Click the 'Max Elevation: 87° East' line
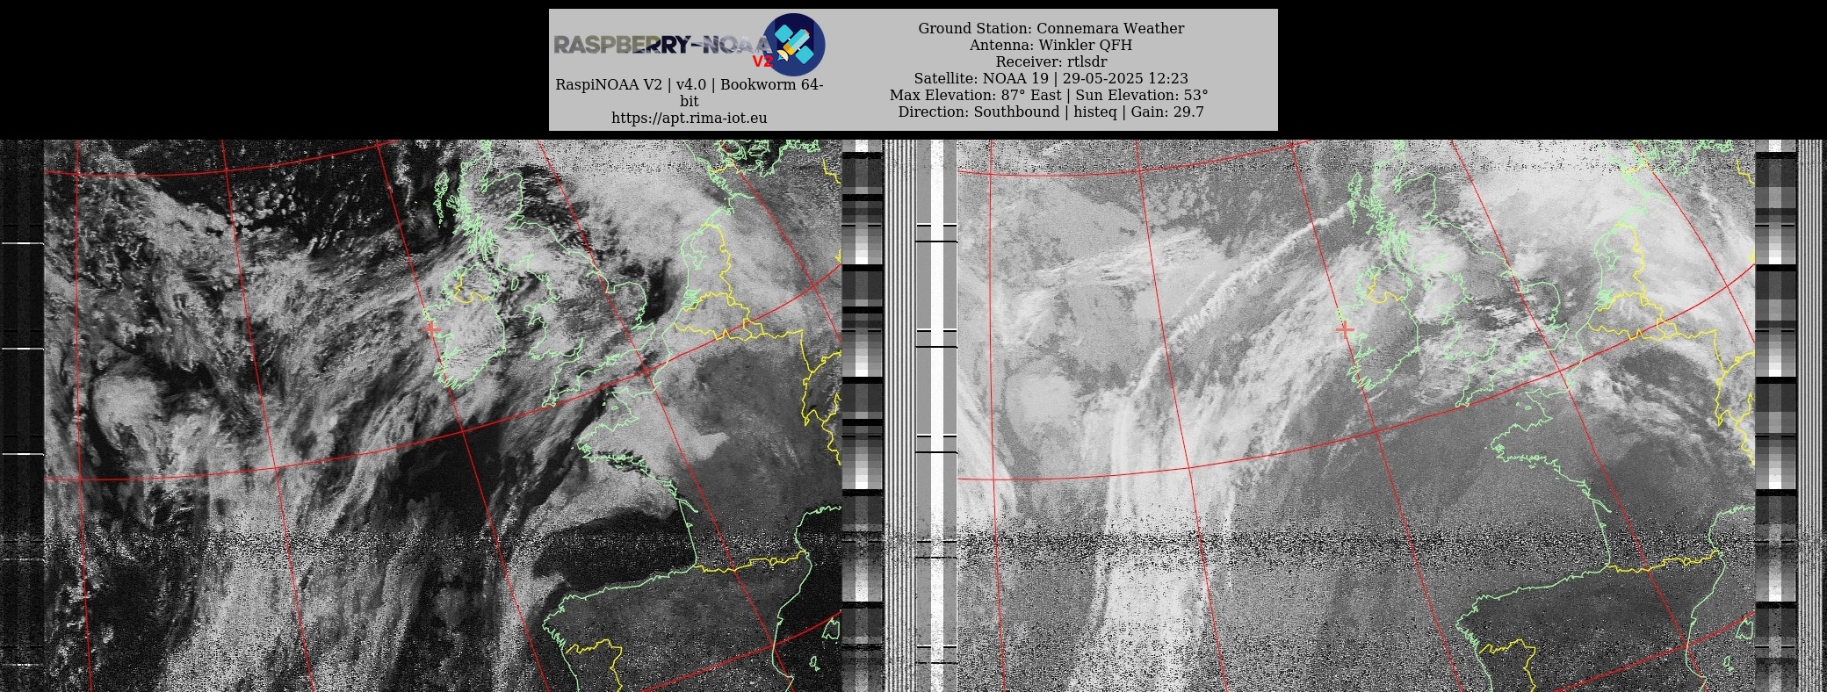Image resolution: width=1827 pixels, height=692 pixels. (1049, 95)
